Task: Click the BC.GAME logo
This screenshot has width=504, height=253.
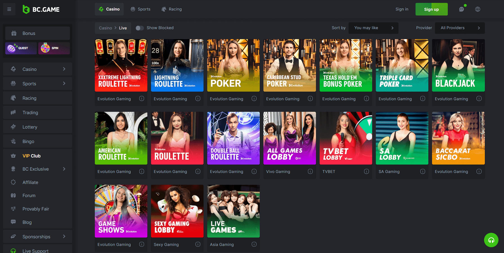Action: pos(41,9)
